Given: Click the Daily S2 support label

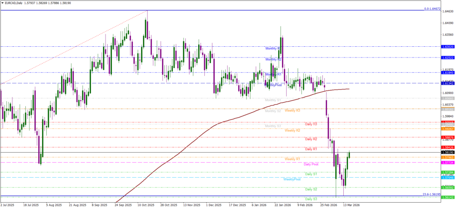Looking at the screenshot, I should click(311, 189).
